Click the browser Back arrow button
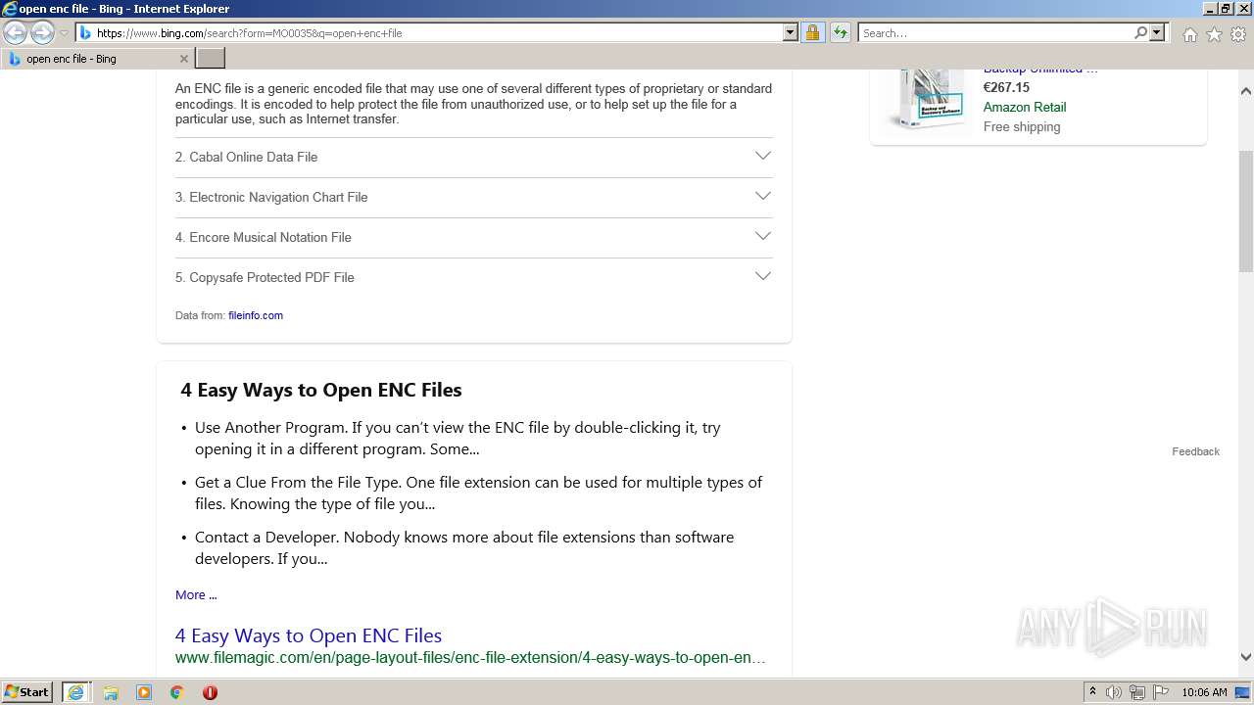The height and width of the screenshot is (705, 1254). pyautogui.click(x=15, y=33)
